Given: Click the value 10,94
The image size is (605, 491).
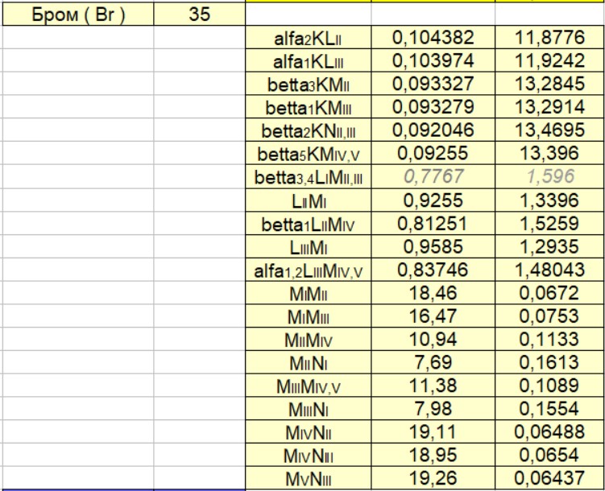Looking at the screenshot, I should pos(433,339).
